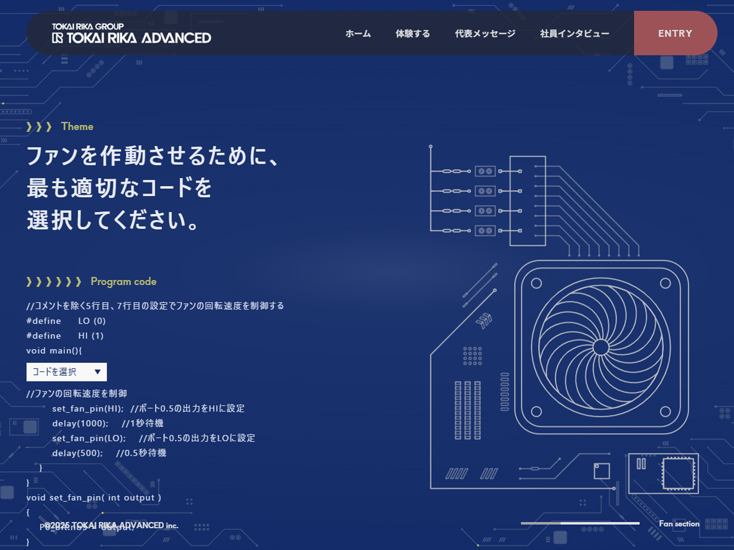Click the chevron arrows beside Program code

(x=54, y=281)
